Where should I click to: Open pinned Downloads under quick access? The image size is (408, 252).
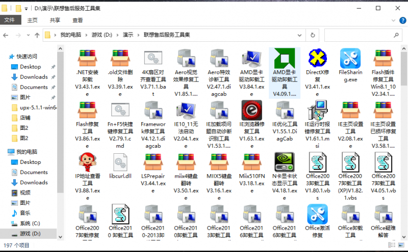click(34, 77)
